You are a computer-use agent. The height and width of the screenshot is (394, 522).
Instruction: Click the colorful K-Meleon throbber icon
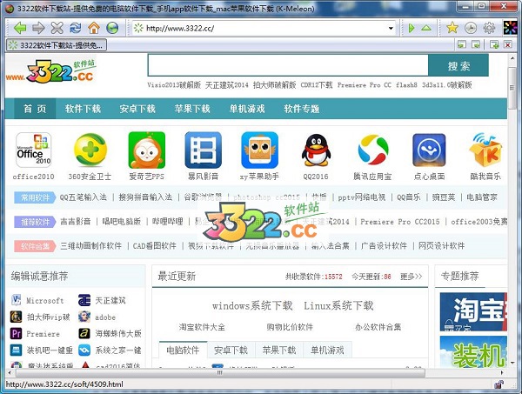510,28
